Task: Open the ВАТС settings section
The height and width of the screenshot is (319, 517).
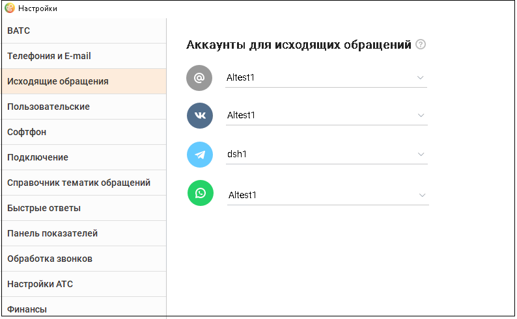Action: pyautogui.click(x=84, y=31)
